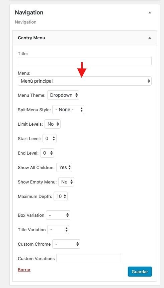
Task: Open the Menu dropdown showing Menú principal
Action: (x=85, y=81)
